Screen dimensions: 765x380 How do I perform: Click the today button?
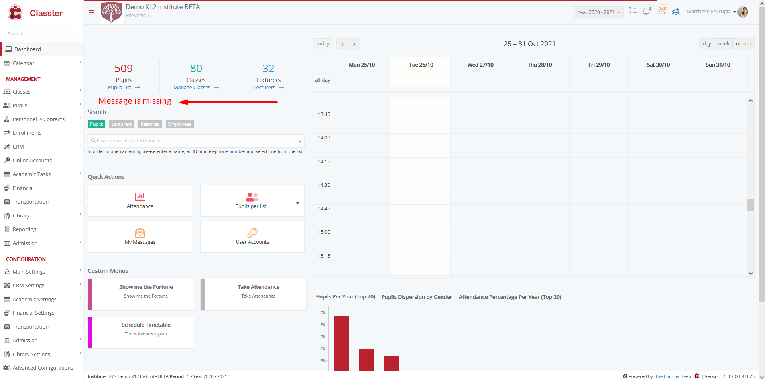[323, 44]
